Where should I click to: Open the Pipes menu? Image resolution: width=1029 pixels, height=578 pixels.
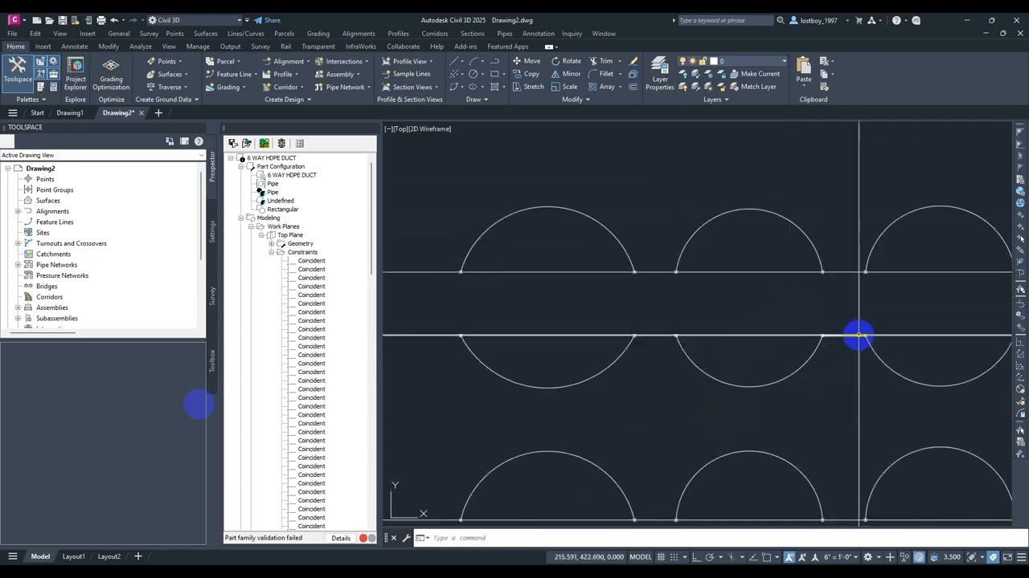point(504,34)
